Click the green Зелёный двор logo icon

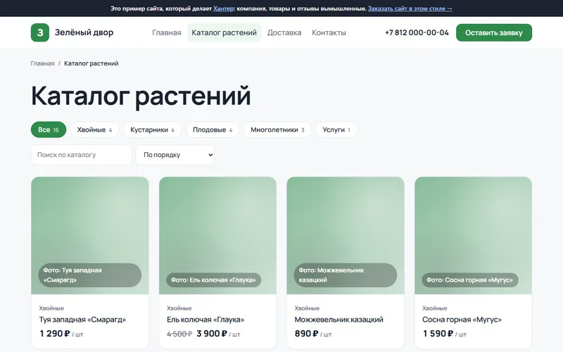[x=40, y=32]
